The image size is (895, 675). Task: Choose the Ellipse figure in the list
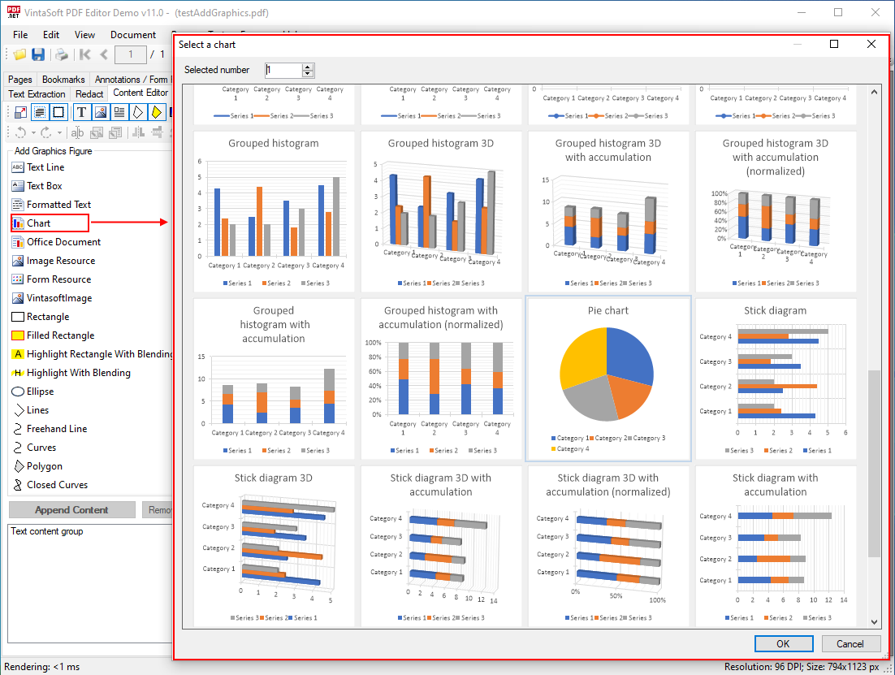click(x=40, y=392)
